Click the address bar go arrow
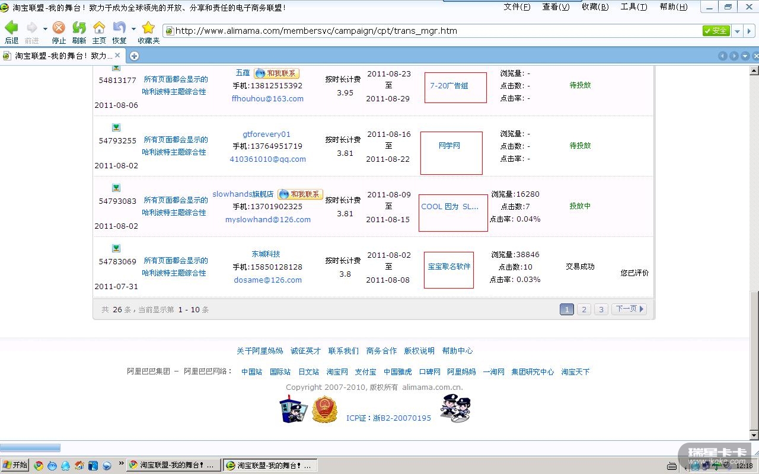Image resolution: width=759 pixels, height=474 pixels. coord(750,31)
